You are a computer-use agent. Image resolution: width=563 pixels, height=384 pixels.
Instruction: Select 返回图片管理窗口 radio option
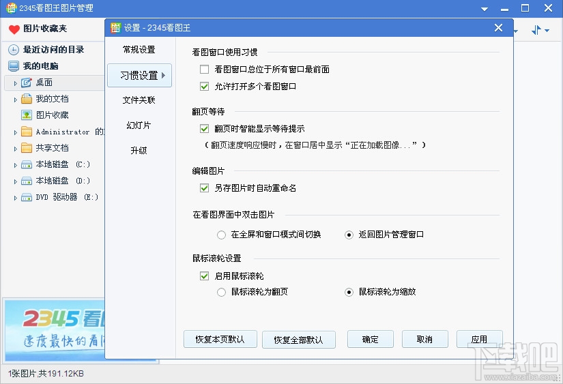click(x=349, y=235)
